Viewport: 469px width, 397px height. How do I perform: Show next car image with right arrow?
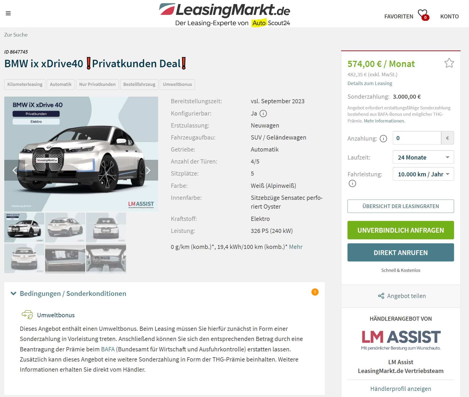coord(148,170)
